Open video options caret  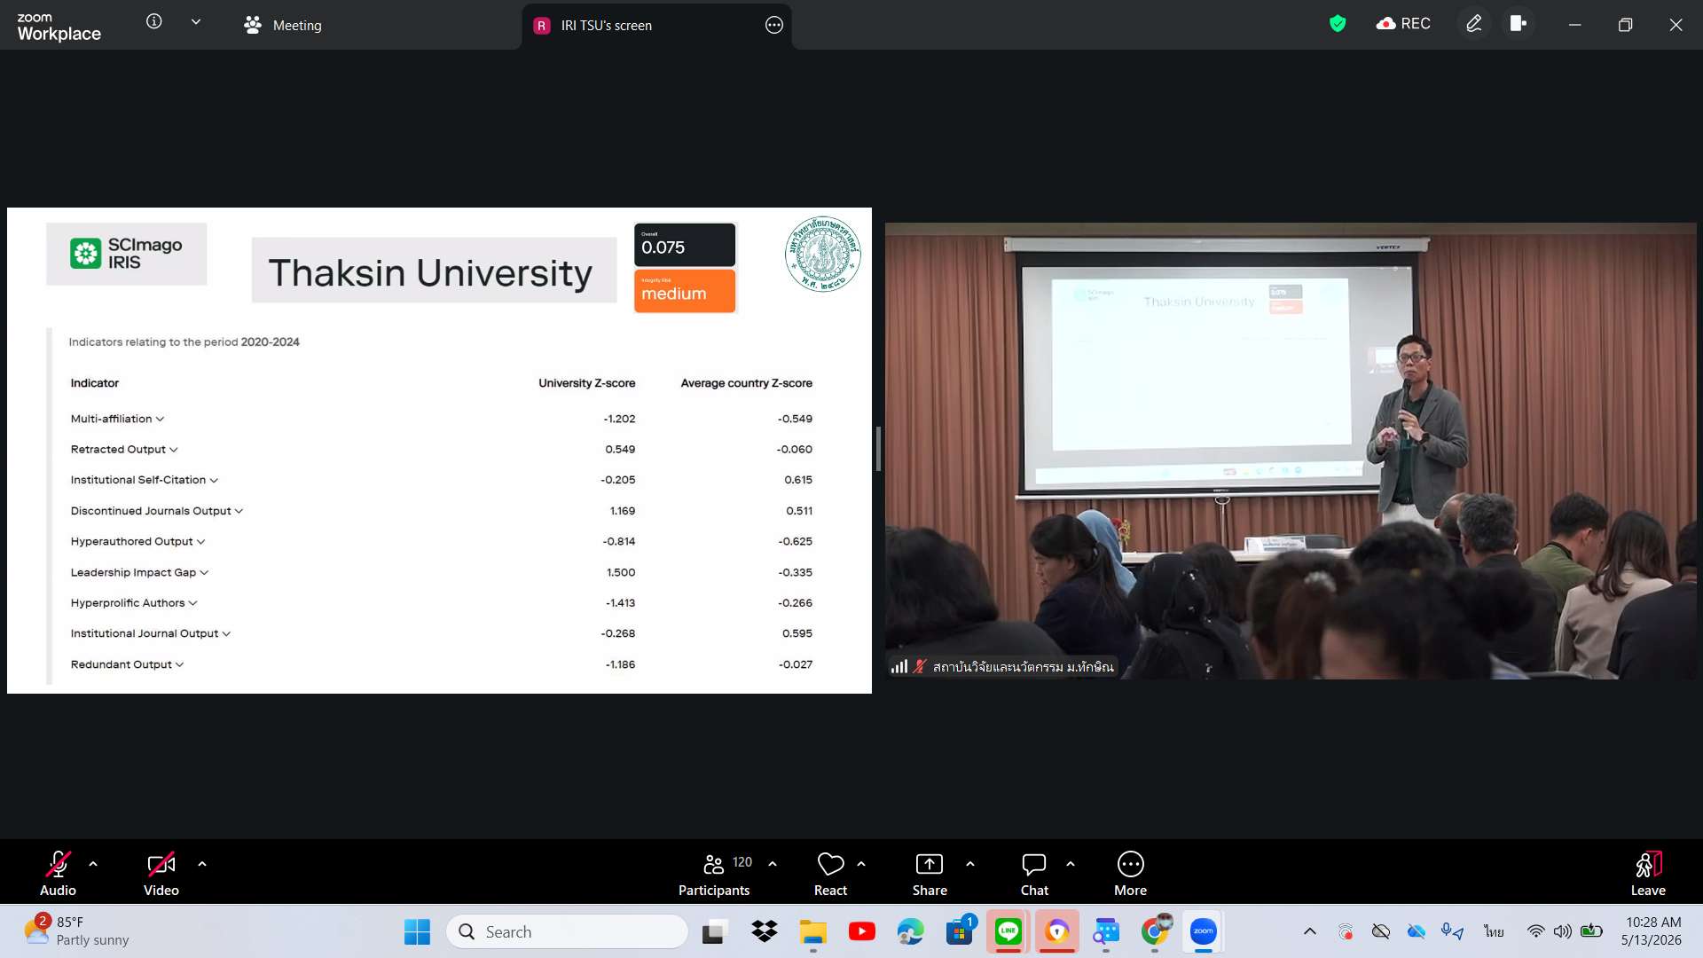pyautogui.click(x=202, y=863)
